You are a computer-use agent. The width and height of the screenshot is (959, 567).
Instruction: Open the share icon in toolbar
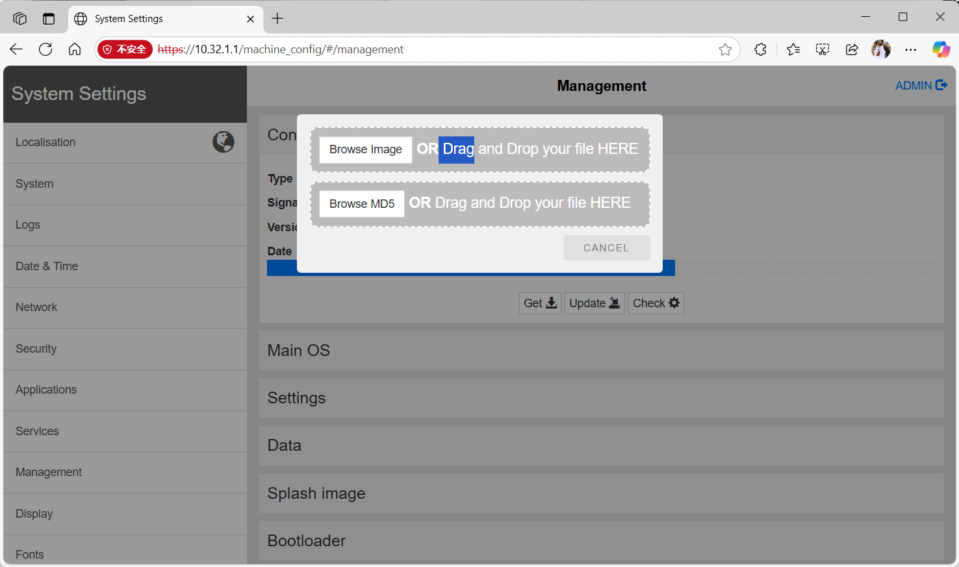pyautogui.click(x=852, y=49)
